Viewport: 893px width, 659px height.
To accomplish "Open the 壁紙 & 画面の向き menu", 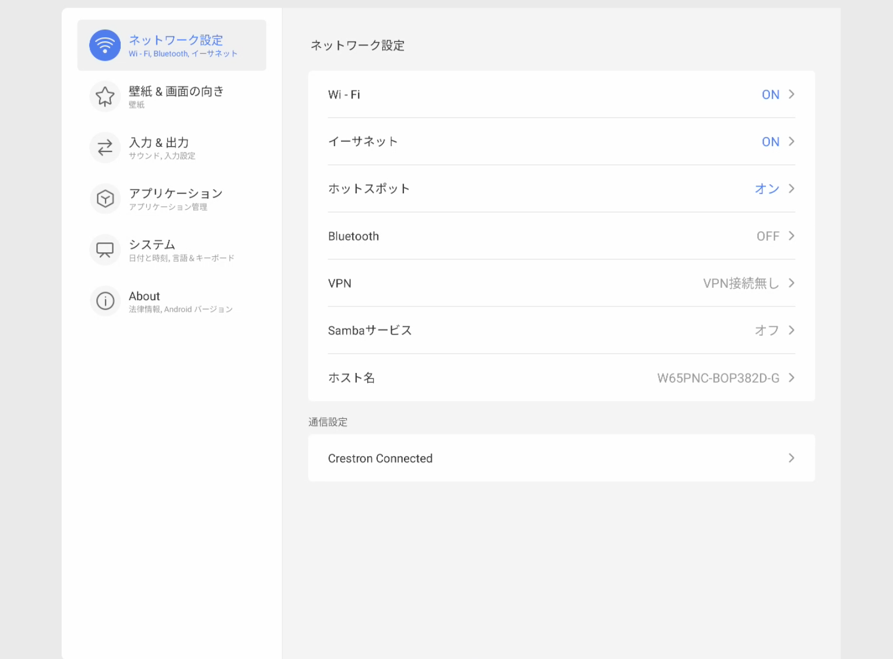I will click(x=176, y=91).
